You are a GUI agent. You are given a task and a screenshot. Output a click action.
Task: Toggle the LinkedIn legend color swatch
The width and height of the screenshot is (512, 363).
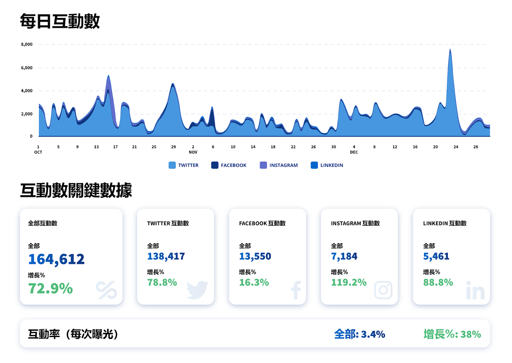pos(314,165)
